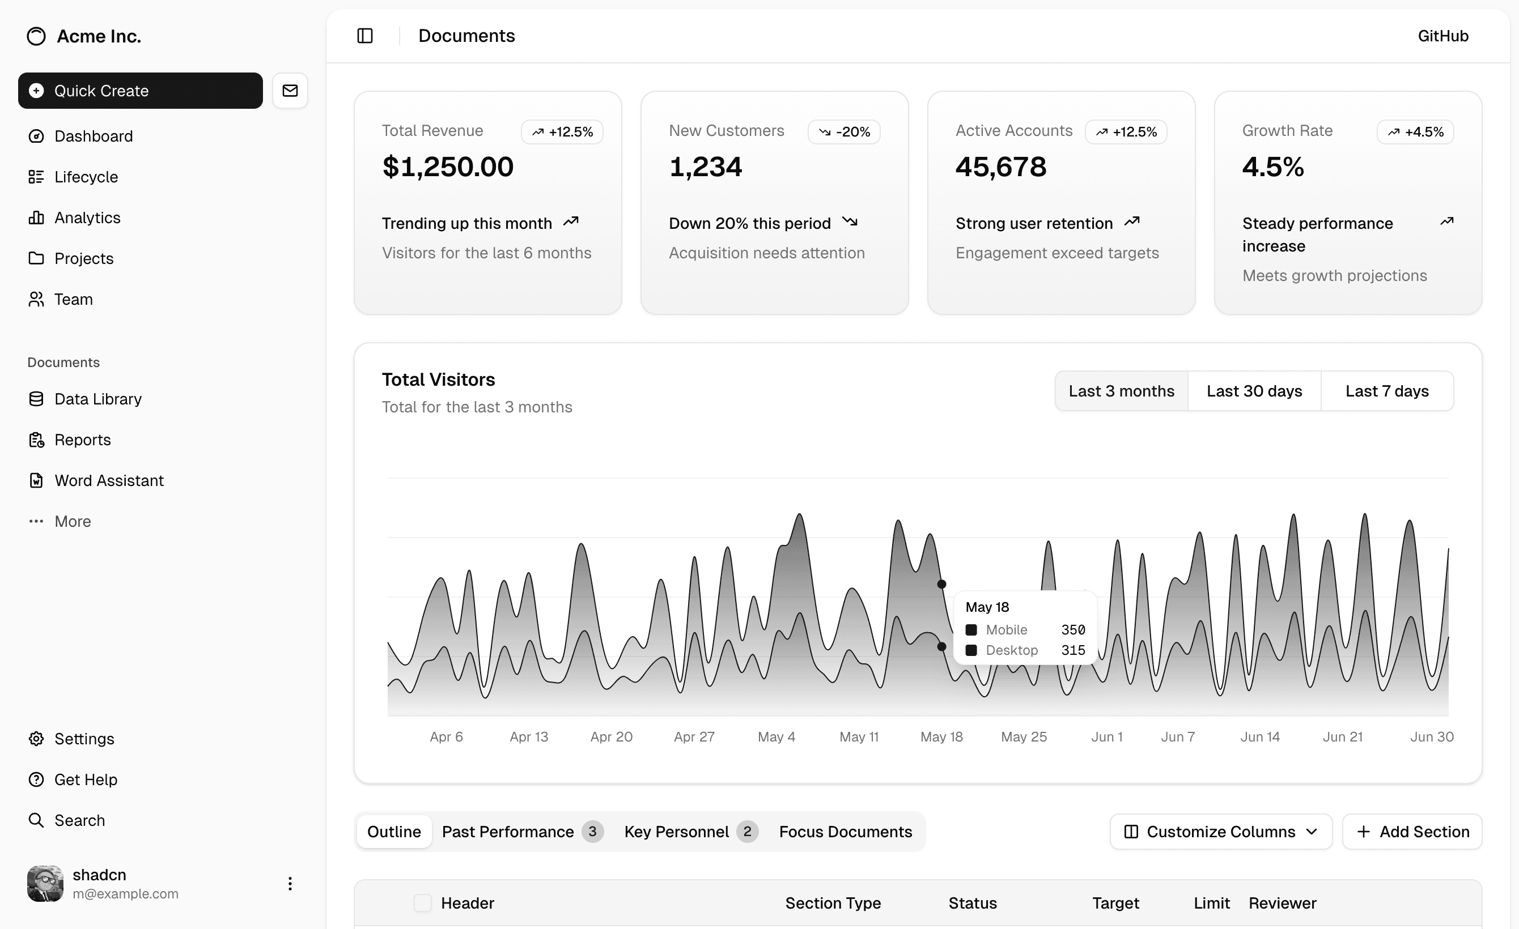The width and height of the screenshot is (1519, 929).
Task: Launch Word Assistant from the sidebar
Action: click(36, 480)
